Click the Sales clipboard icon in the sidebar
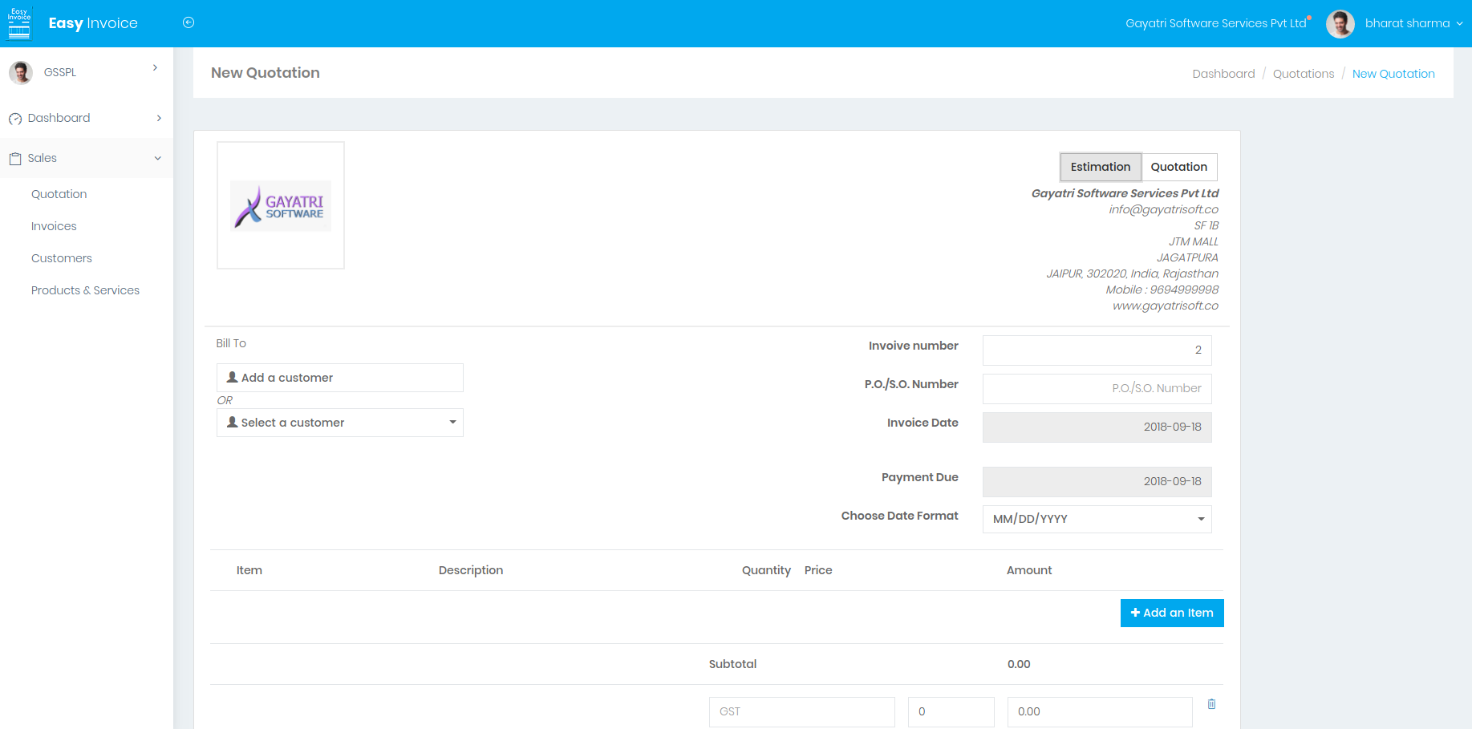The width and height of the screenshot is (1472, 729). (x=14, y=158)
